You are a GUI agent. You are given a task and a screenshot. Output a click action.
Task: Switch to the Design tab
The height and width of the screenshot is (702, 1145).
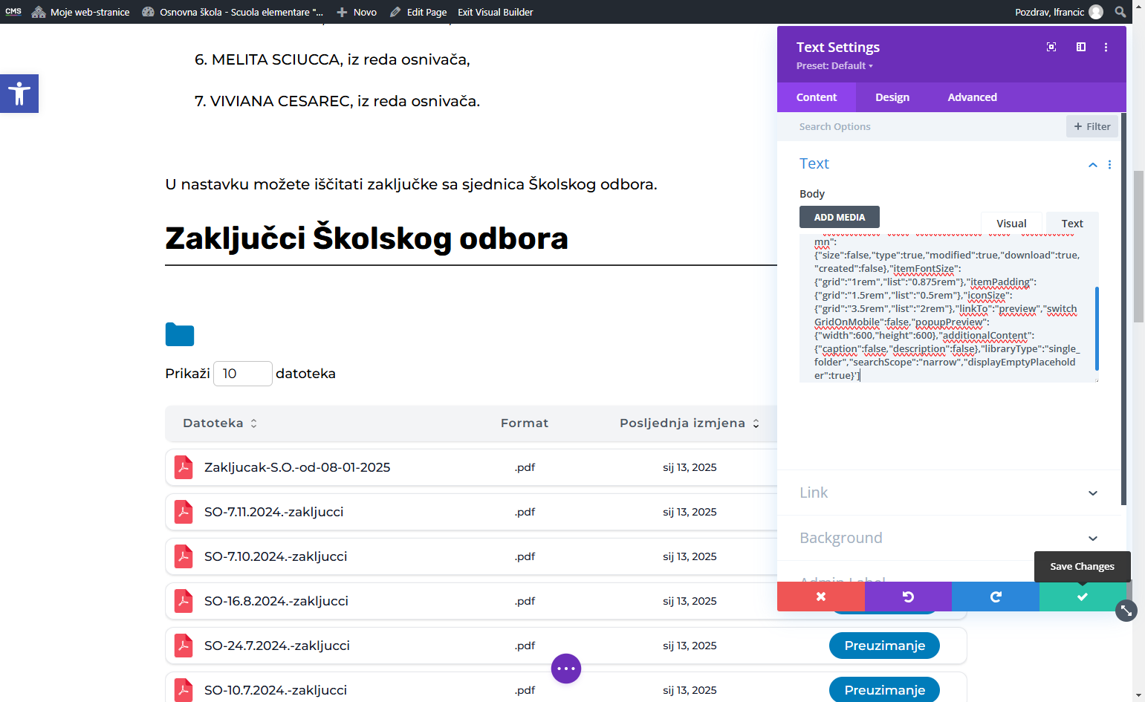892,97
